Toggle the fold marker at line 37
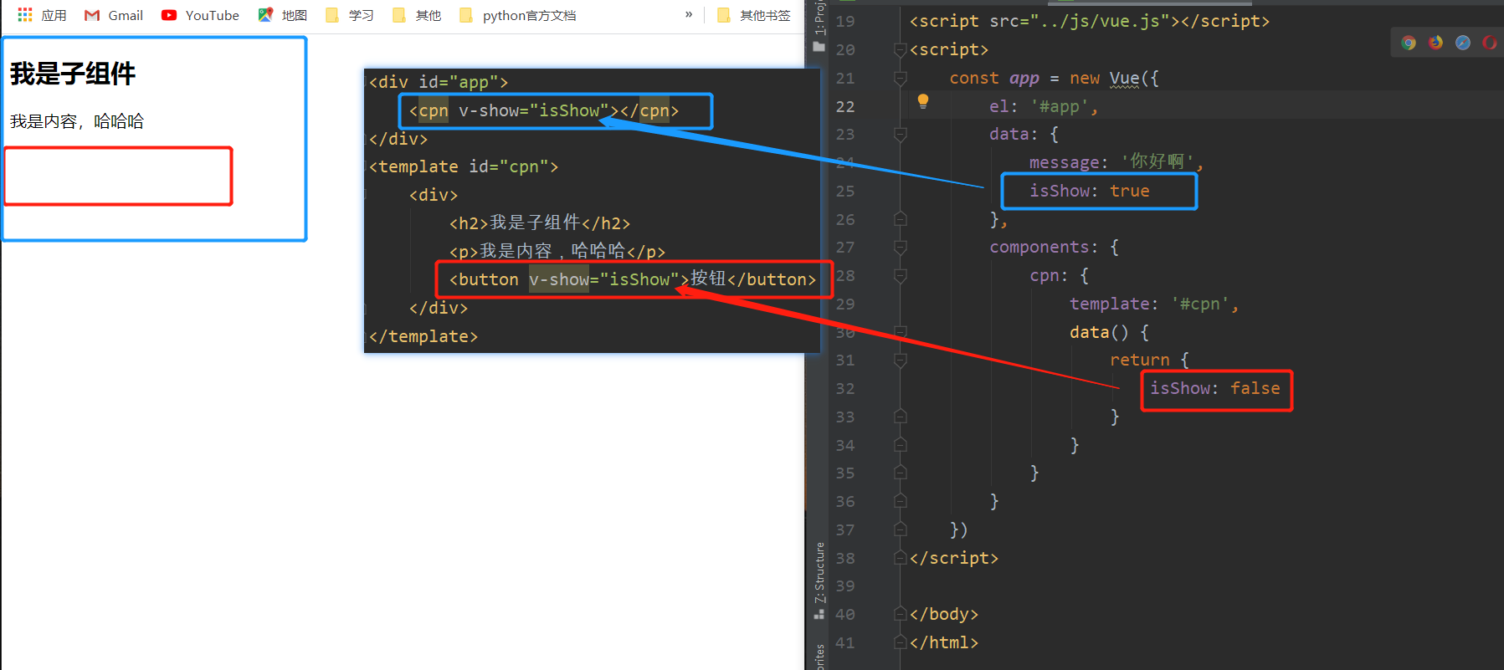The height and width of the screenshot is (670, 1504). pyautogui.click(x=901, y=529)
